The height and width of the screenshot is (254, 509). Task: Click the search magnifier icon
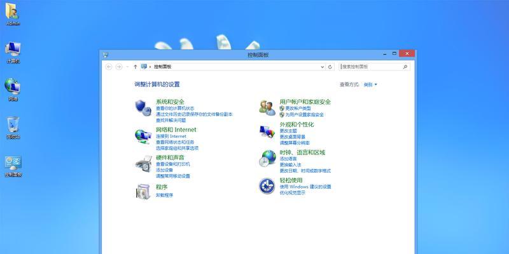405,67
